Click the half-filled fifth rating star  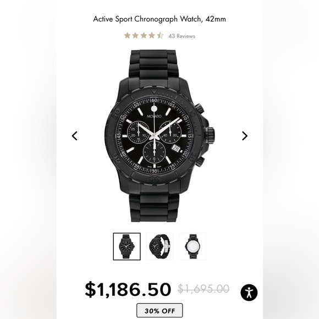coord(160,36)
